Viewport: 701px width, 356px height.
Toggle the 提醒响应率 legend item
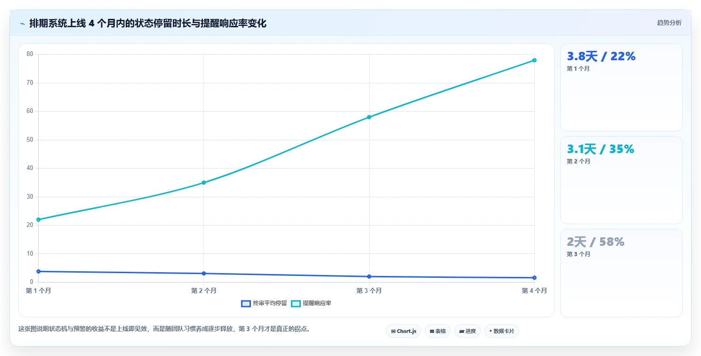pos(311,303)
